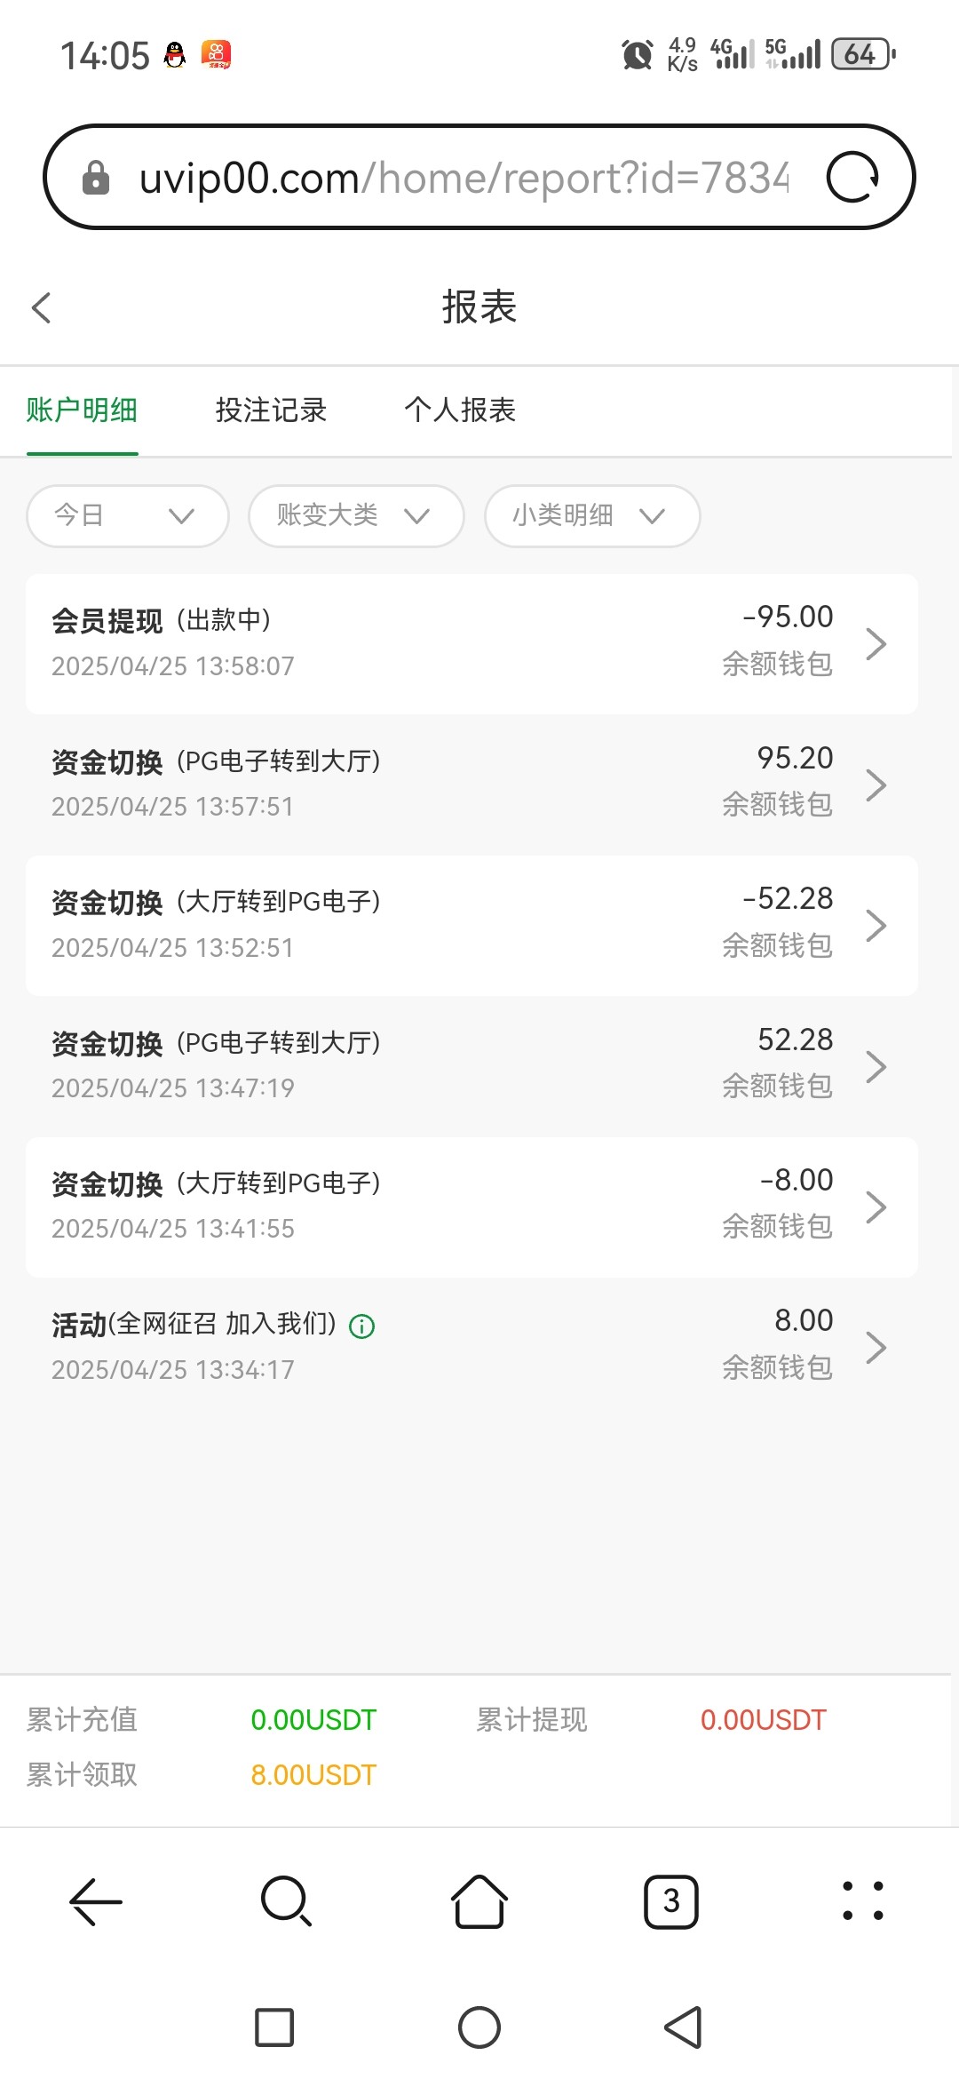Screen dimensions: 959x2079
Task: Tap the browser back arrow in bottom toolbar
Action: click(96, 1901)
